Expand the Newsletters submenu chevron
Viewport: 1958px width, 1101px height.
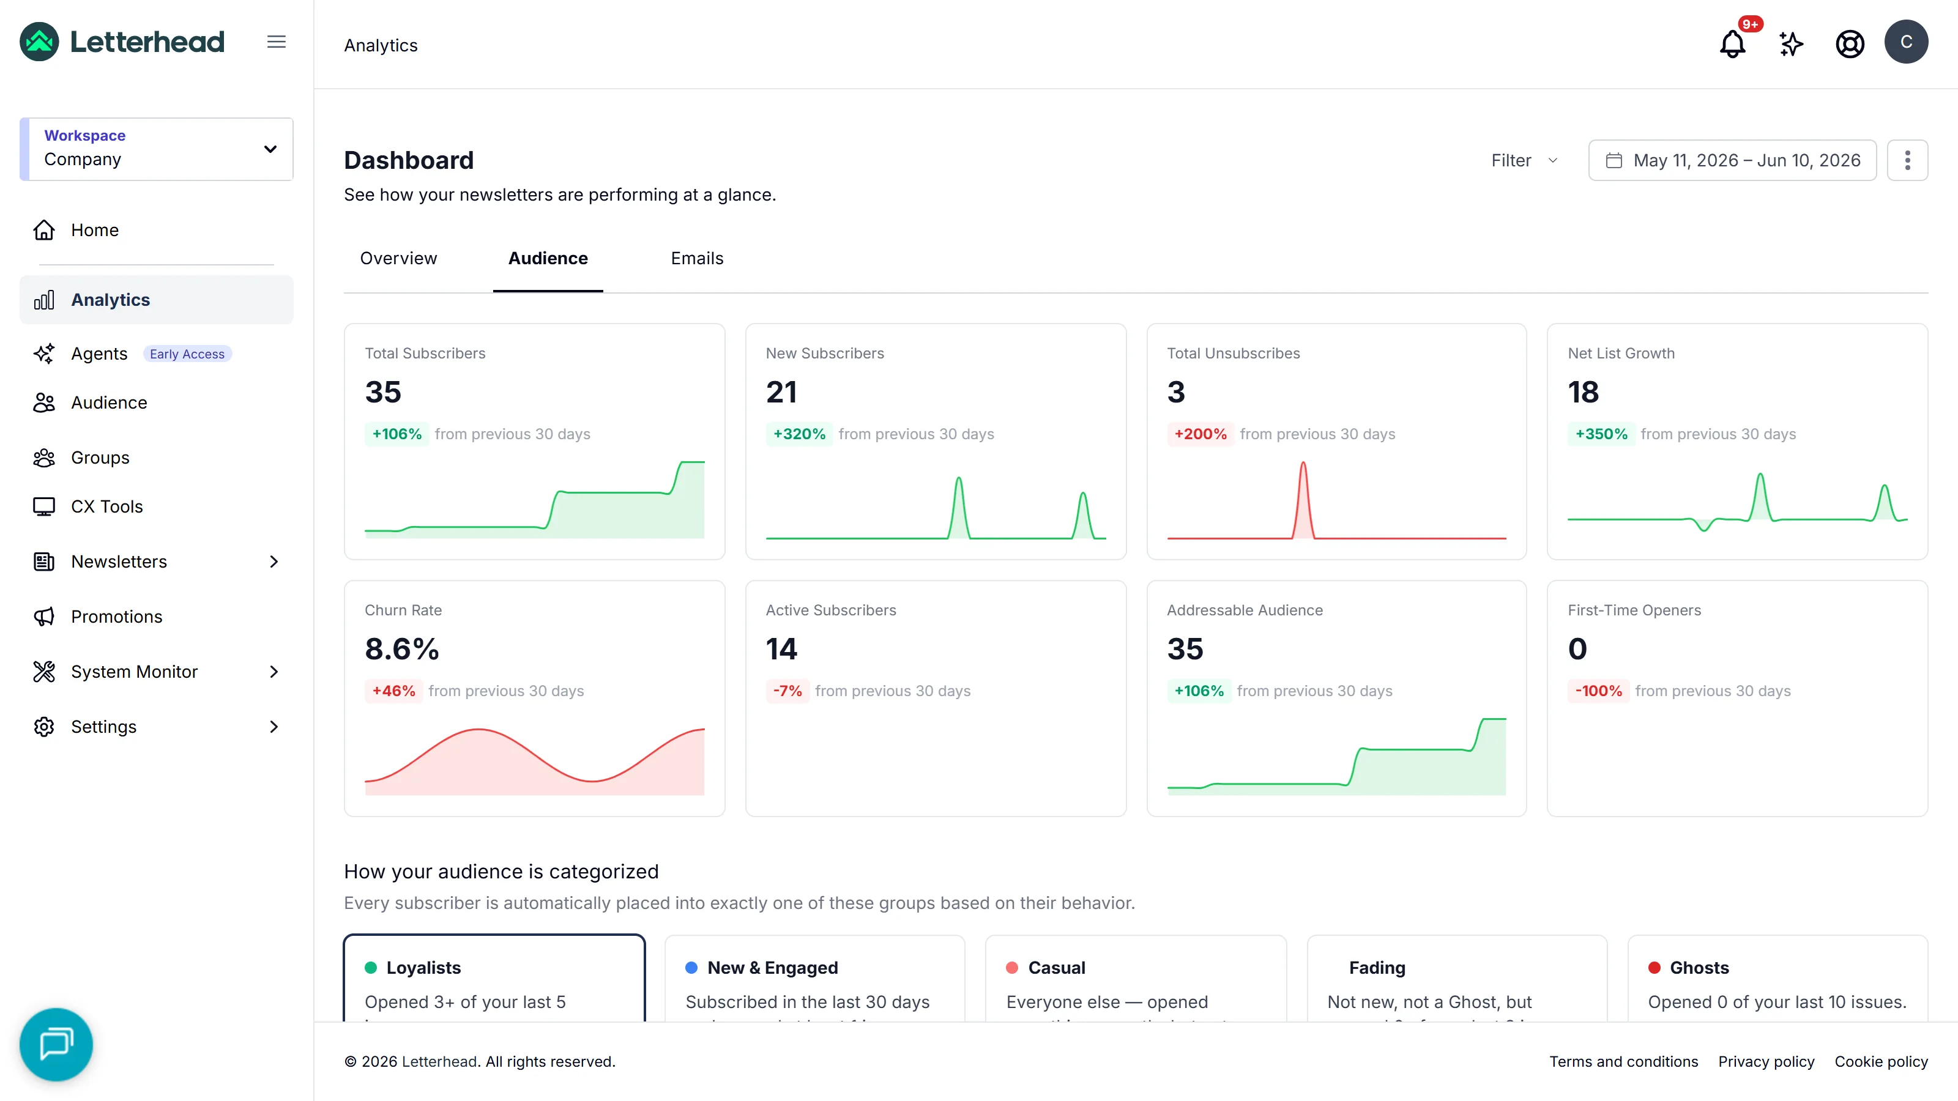[x=274, y=562]
